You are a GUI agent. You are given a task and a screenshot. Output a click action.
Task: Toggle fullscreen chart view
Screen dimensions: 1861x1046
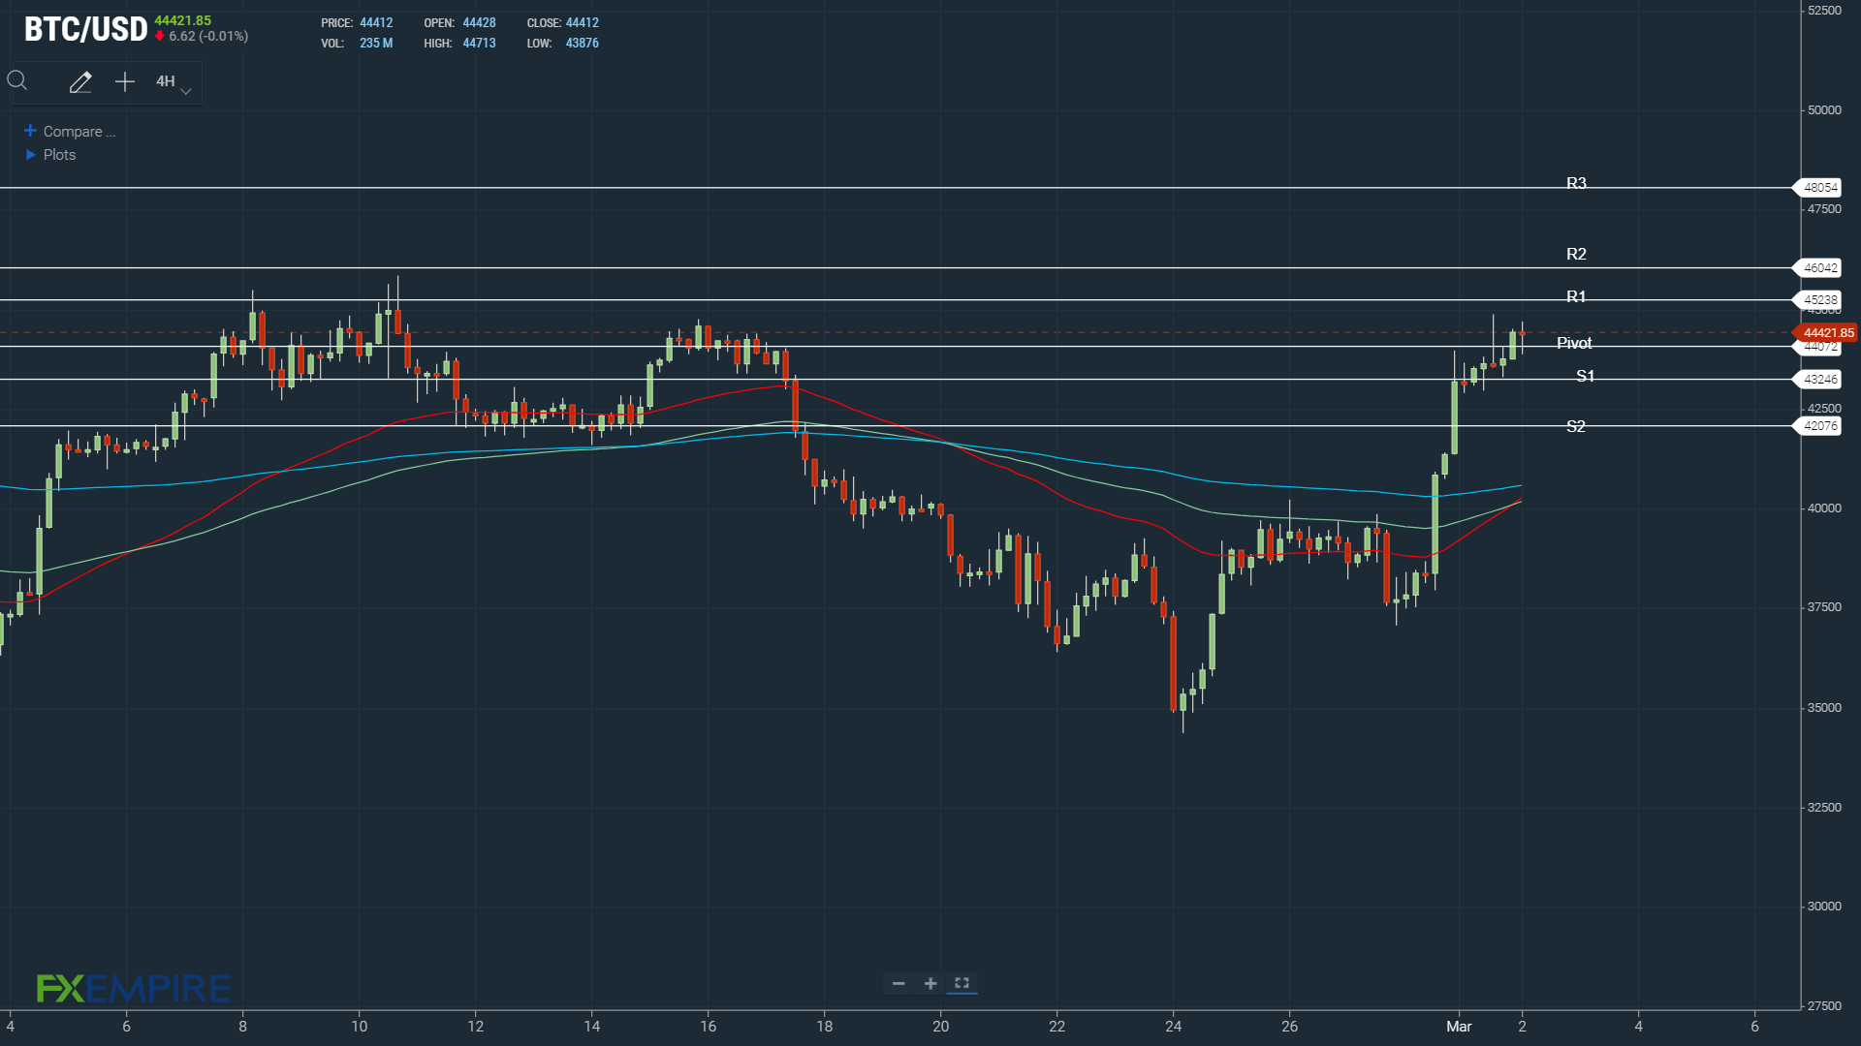tap(962, 983)
